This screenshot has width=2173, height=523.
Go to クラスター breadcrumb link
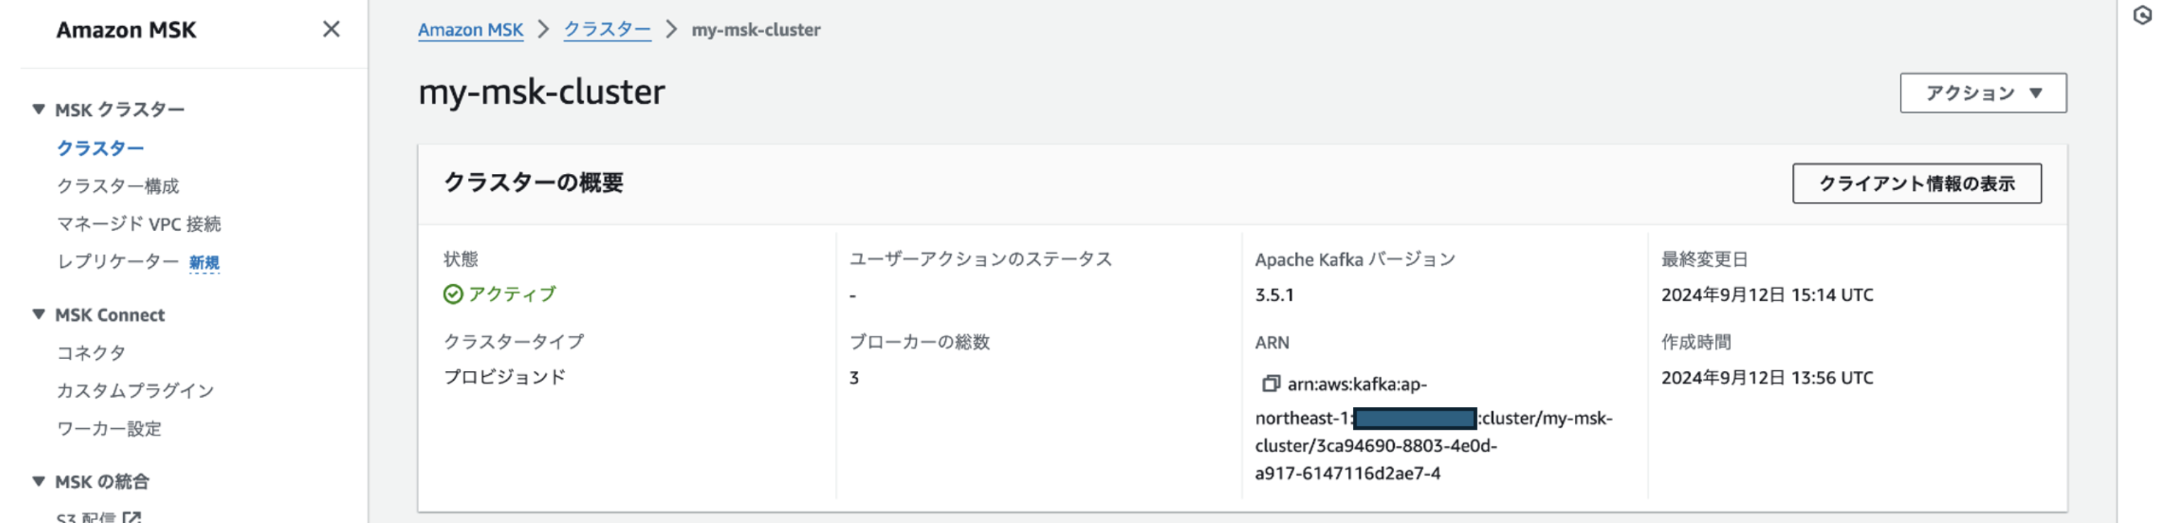click(607, 30)
